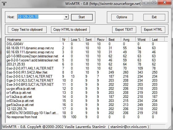Click the Worst column header
The height and width of the screenshot is (130, 173).
(143, 40)
